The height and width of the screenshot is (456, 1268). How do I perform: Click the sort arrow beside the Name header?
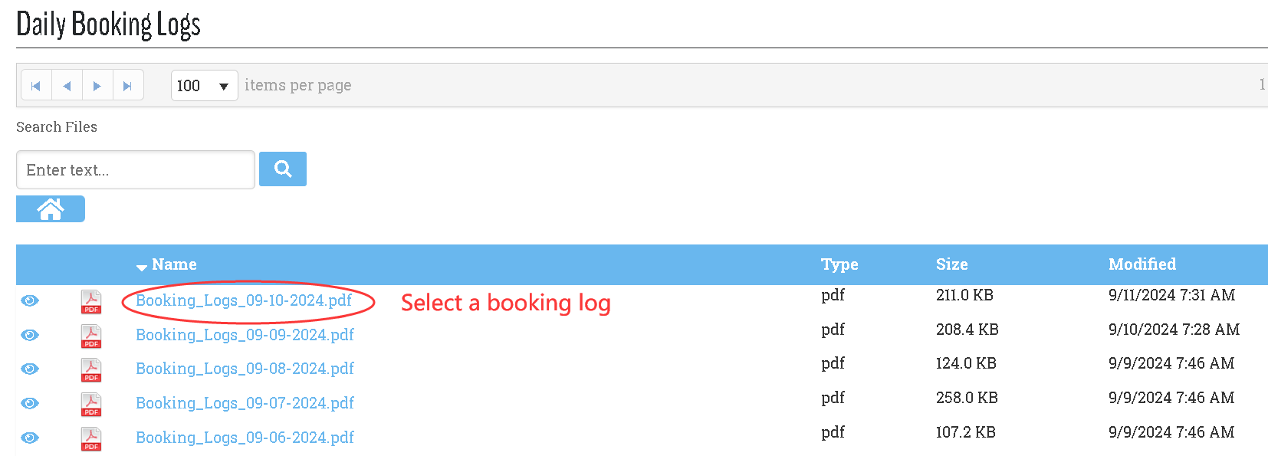(141, 267)
